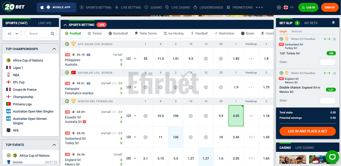Screen dimensions: 341x166
Task: Select 55 odds for Philippines win
Action: pyautogui.click(x=146, y=58)
